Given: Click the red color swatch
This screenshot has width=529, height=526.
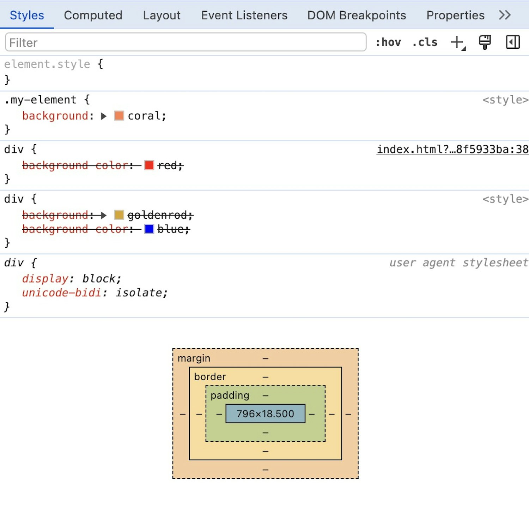Looking at the screenshot, I should click(149, 165).
